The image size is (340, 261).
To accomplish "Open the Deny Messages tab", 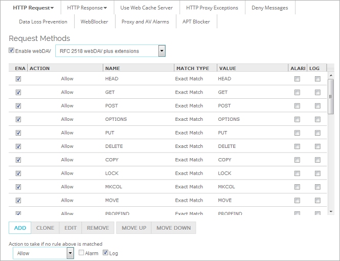I will pyautogui.click(x=269, y=8).
